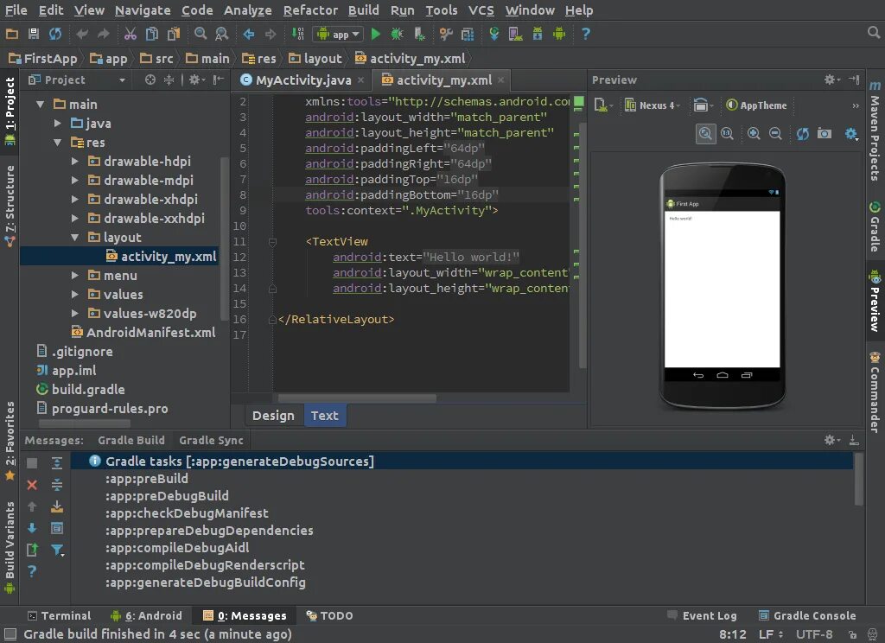Toggle the bottom-left tool window visibility button
Screen dimensions: 885x643
(x=10, y=634)
